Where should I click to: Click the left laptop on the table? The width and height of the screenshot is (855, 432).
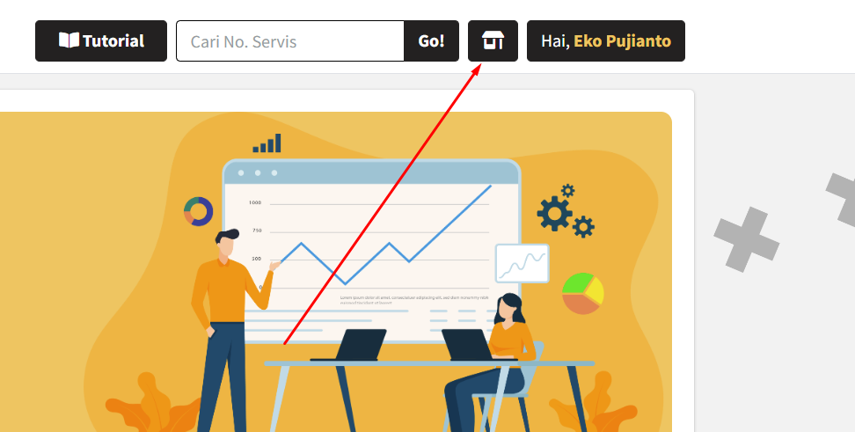pyautogui.click(x=349, y=345)
